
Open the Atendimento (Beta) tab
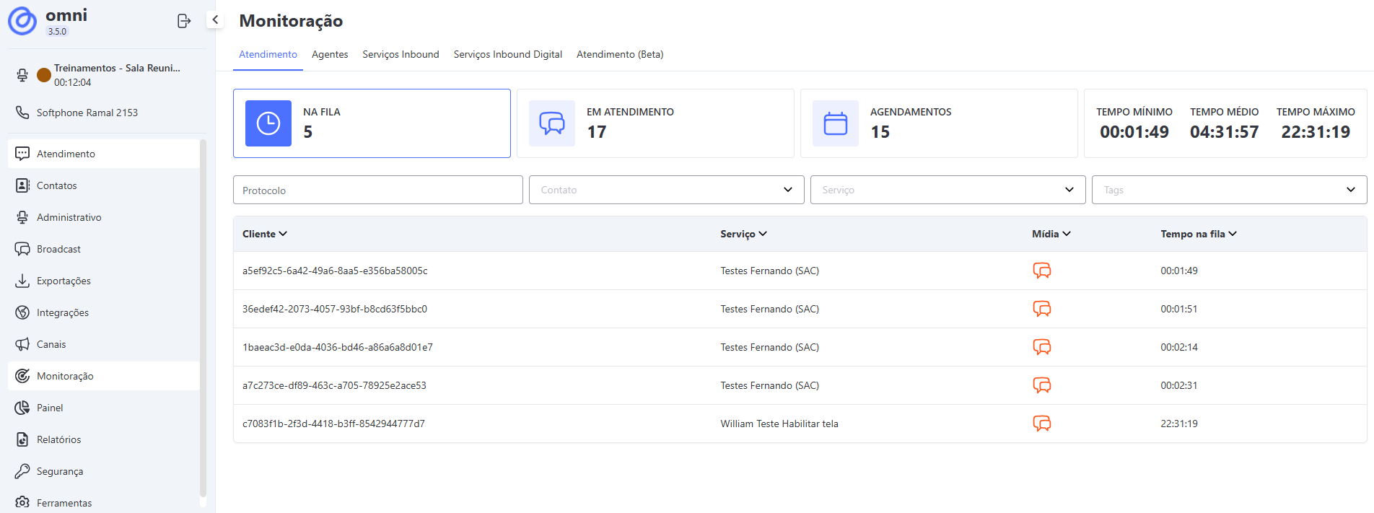620,54
